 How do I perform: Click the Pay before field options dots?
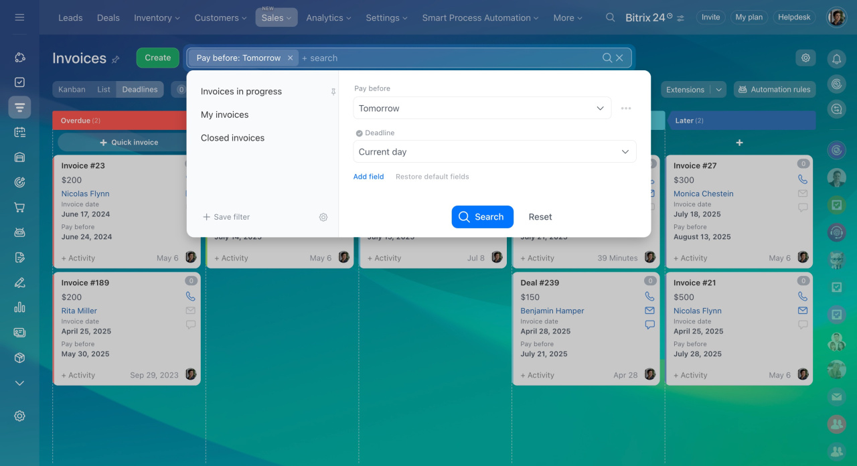pyautogui.click(x=626, y=108)
